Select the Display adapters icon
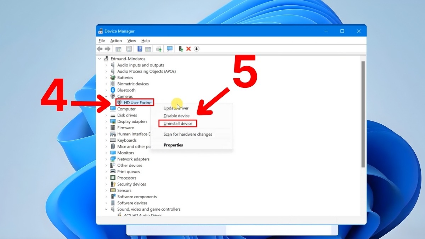Image resolution: width=425 pixels, height=239 pixels. (x=113, y=121)
